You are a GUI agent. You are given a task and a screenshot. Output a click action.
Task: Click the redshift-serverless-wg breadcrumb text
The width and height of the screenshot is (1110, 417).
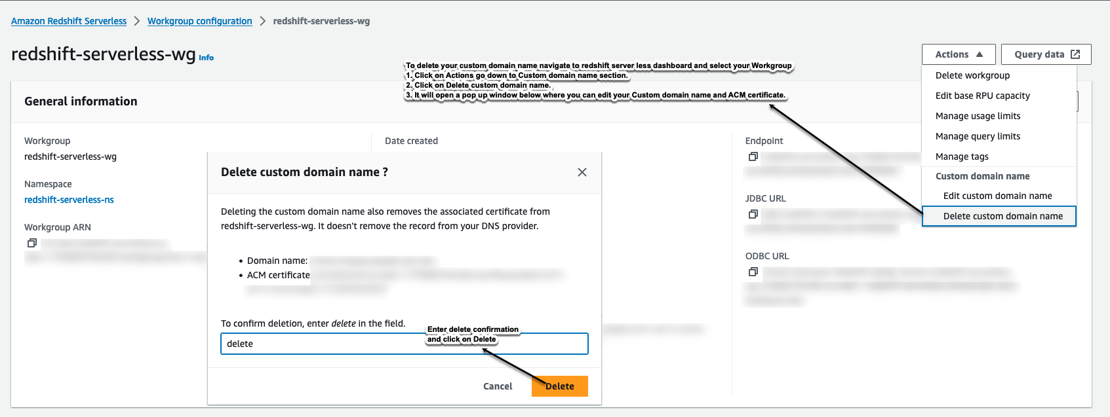(321, 21)
